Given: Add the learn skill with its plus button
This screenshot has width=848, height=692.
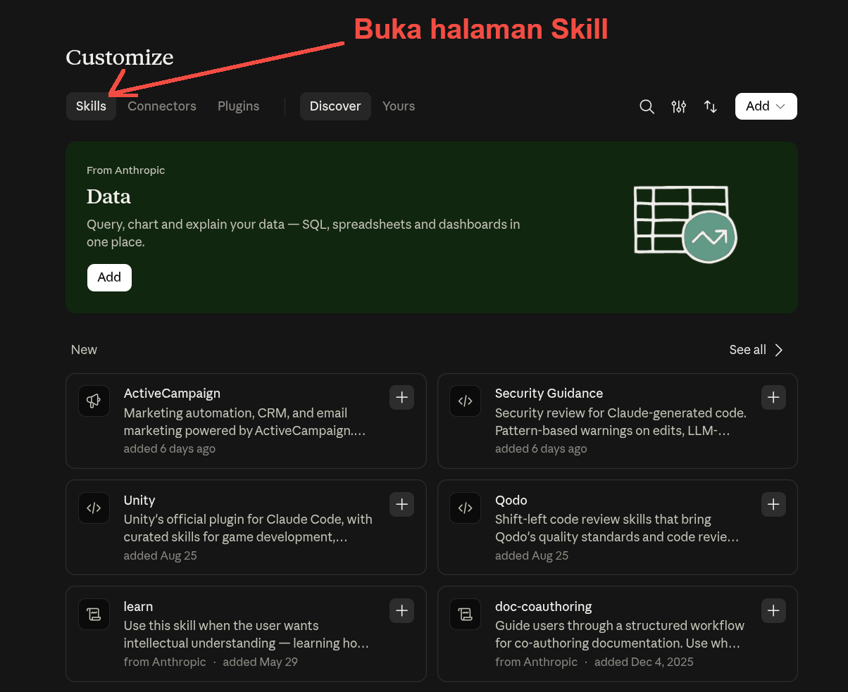Looking at the screenshot, I should [401, 610].
